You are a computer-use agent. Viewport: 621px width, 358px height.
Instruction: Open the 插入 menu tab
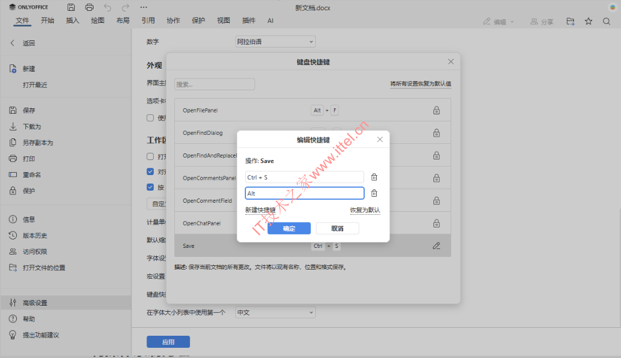click(72, 20)
